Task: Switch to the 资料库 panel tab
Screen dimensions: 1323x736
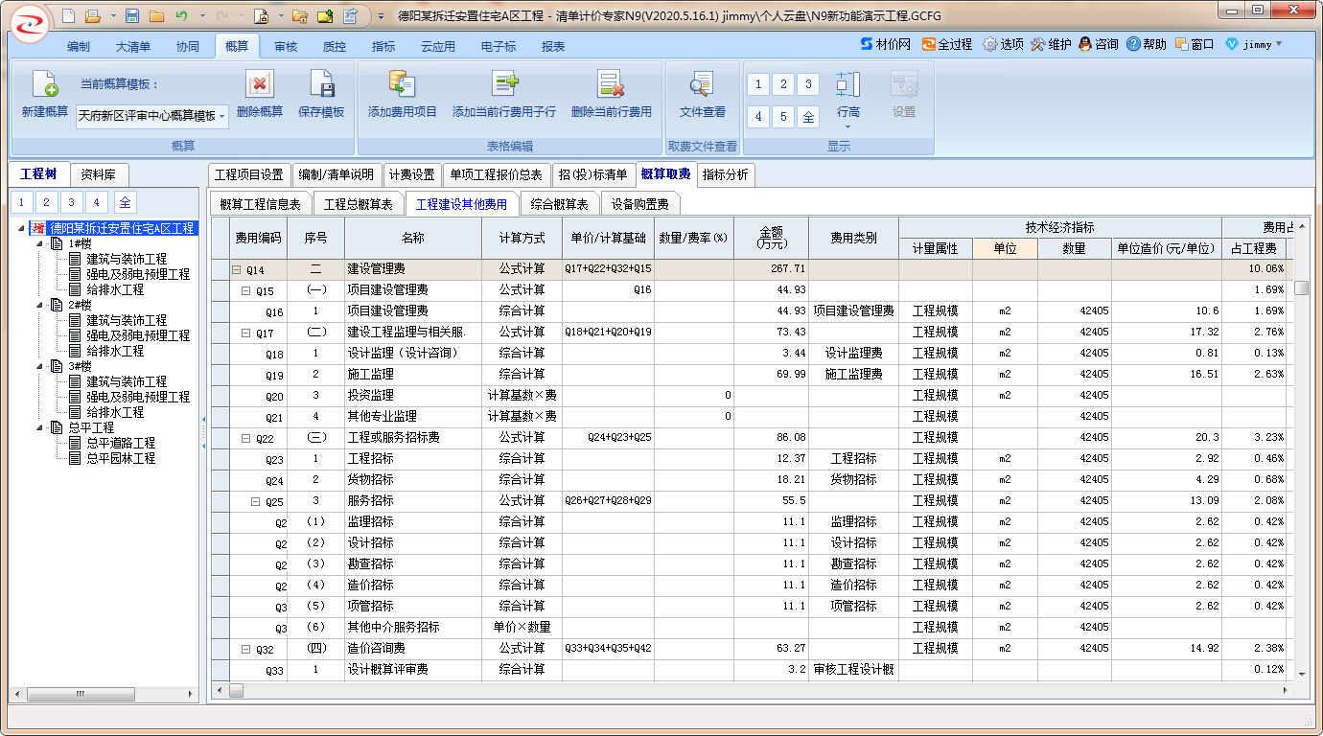Action: 99,174
